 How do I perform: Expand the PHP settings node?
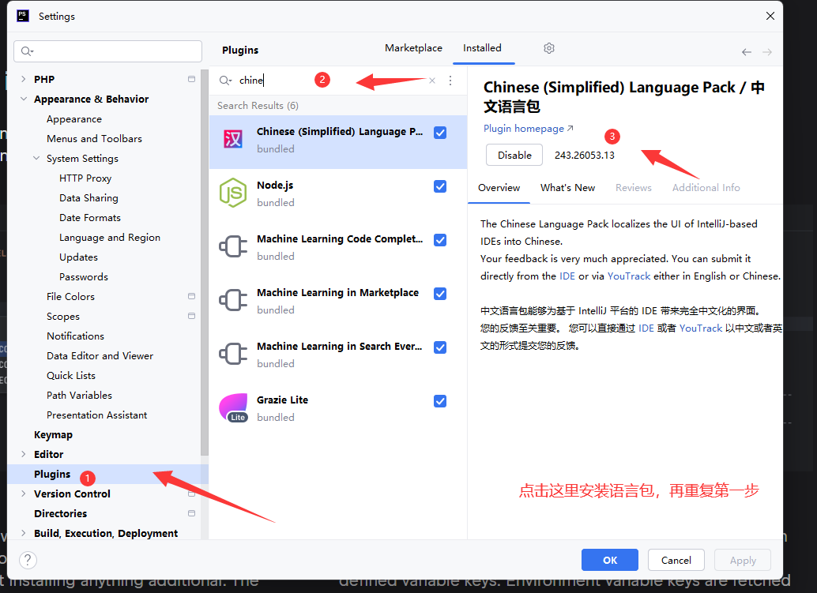coord(23,79)
